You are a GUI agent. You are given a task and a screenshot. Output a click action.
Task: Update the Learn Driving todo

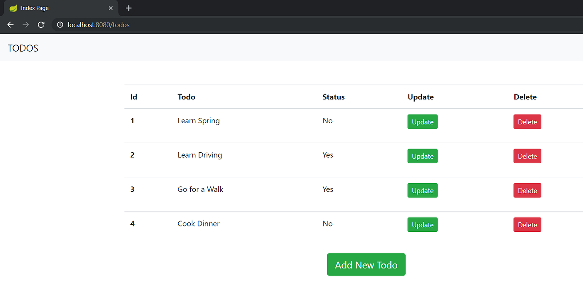pos(422,156)
